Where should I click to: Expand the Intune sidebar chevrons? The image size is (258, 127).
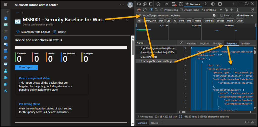pos(8,12)
